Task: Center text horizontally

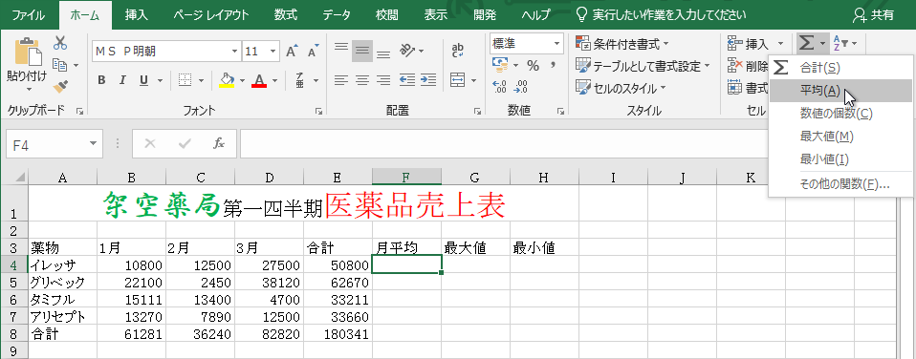Action: (x=362, y=79)
